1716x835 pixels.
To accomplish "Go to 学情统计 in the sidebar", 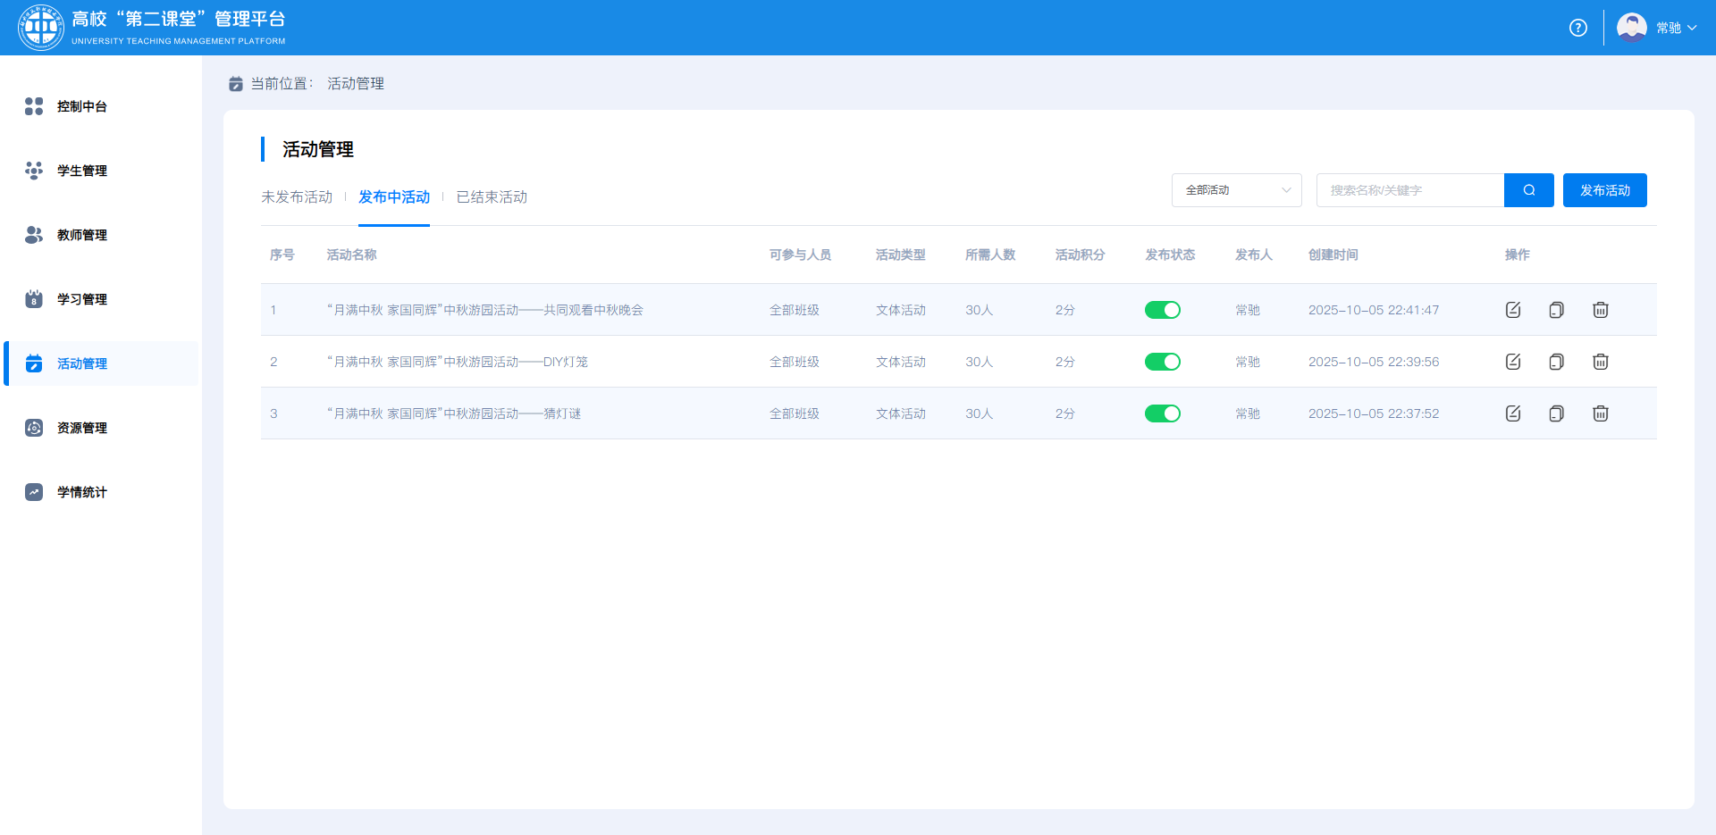I will pyautogui.click(x=82, y=492).
